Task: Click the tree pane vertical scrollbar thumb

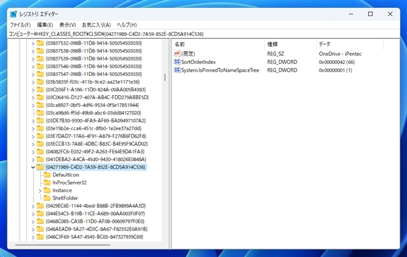Action: (165, 77)
